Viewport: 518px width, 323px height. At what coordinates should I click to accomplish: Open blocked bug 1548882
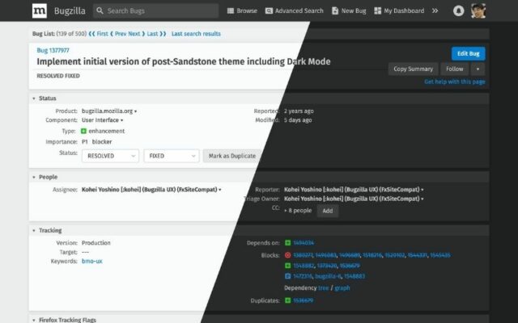(304, 266)
